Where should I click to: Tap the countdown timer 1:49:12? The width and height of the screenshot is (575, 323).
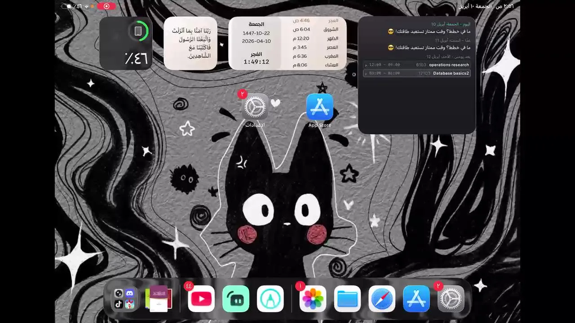point(256,62)
